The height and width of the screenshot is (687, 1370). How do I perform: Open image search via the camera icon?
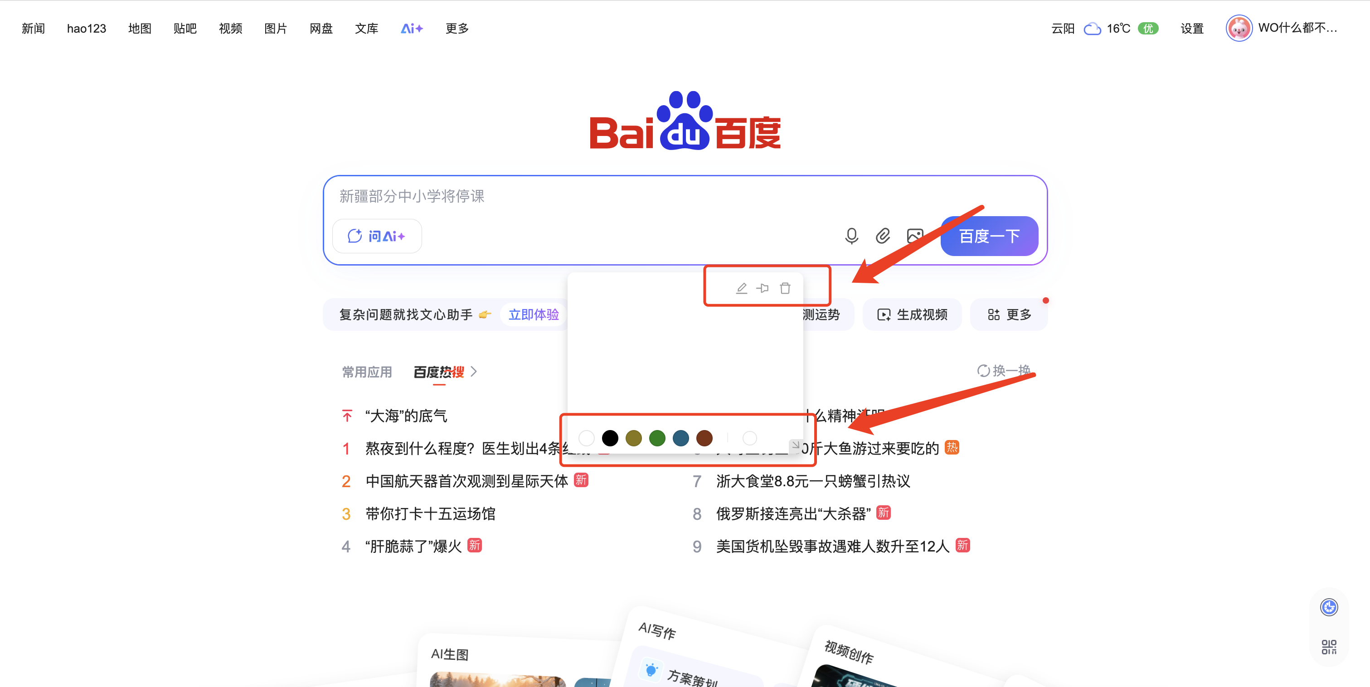tap(915, 236)
